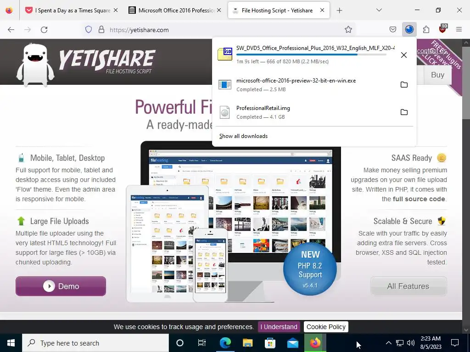Open folder for microsoft-office-2016-preview exe
The height and width of the screenshot is (352, 470).
coord(404,85)
